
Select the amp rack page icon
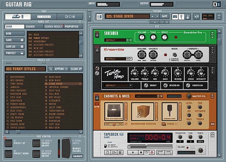(x=44, y=17)
